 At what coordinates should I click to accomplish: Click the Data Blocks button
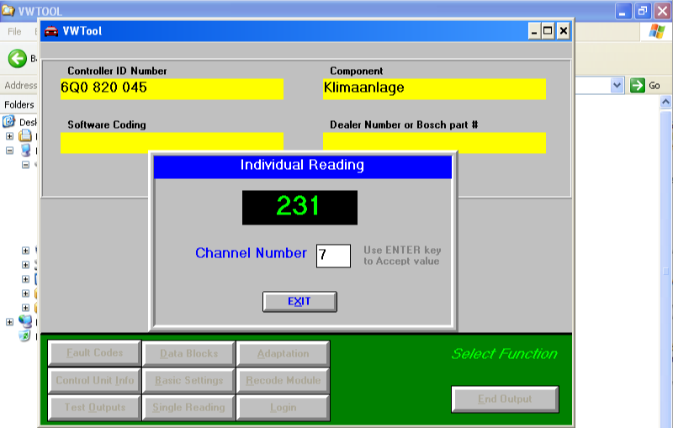pyautogui.click(x=188, y=354)
